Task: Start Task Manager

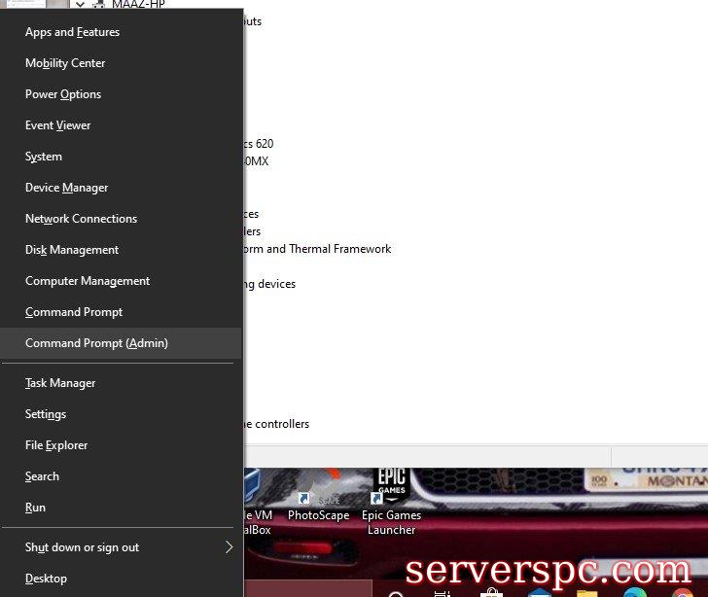Action: [60, 383]
